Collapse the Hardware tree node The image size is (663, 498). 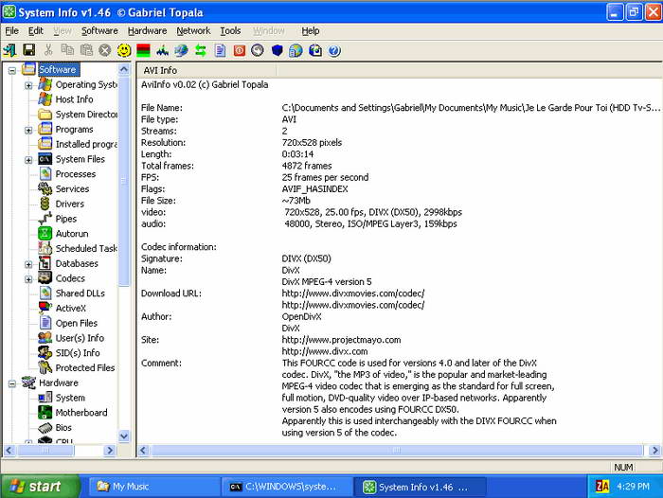12,383
